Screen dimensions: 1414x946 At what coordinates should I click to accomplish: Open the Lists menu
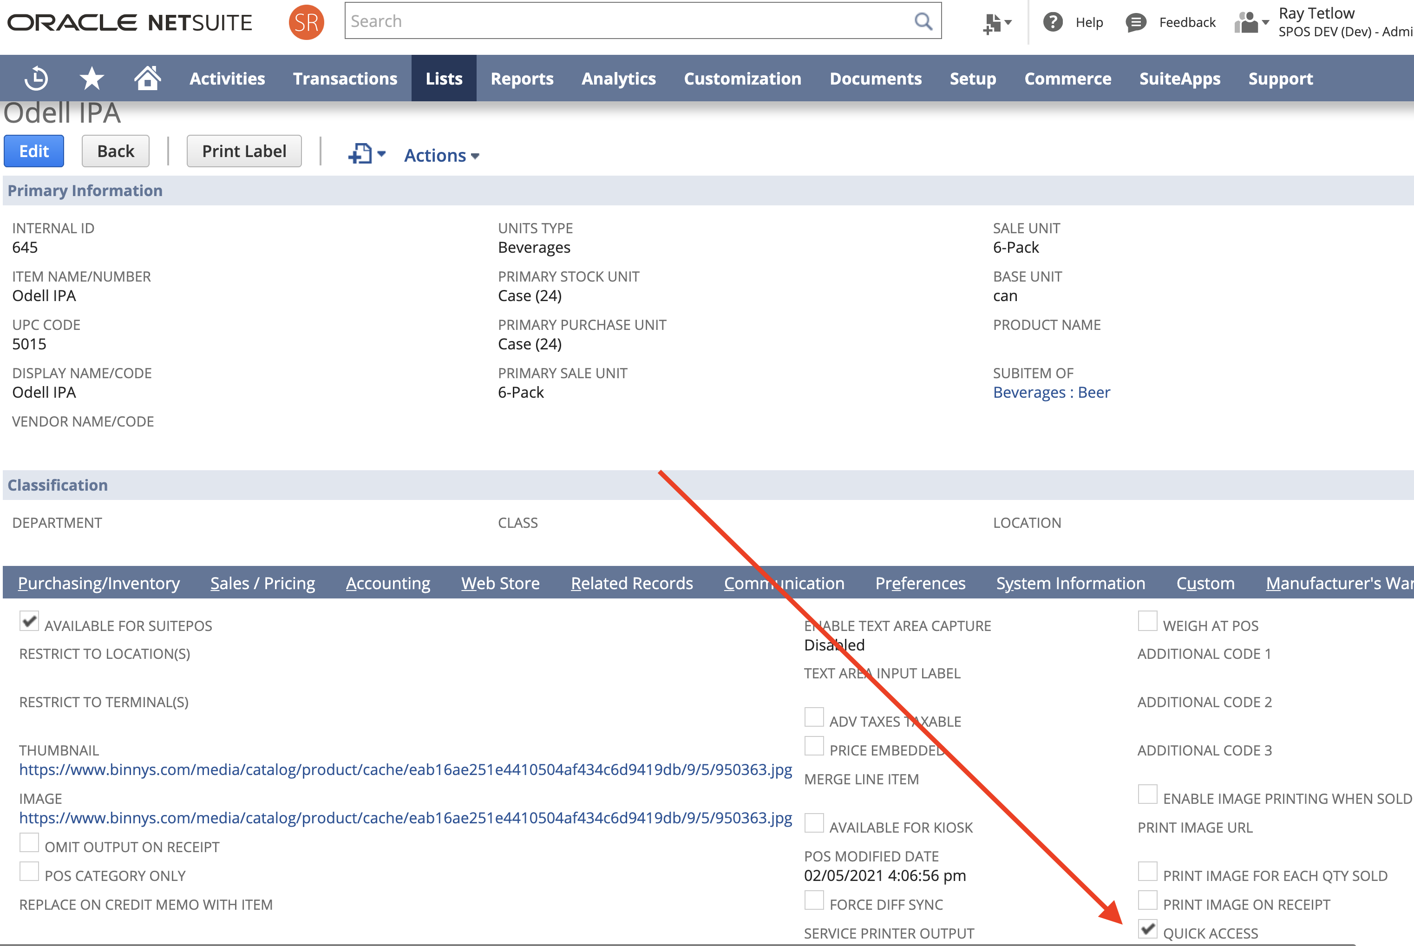pos(444,79)
